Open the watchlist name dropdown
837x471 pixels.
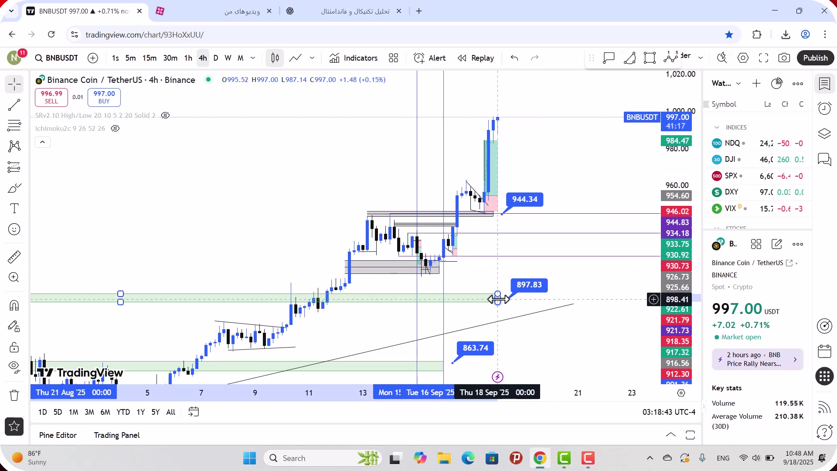[726, 83]
